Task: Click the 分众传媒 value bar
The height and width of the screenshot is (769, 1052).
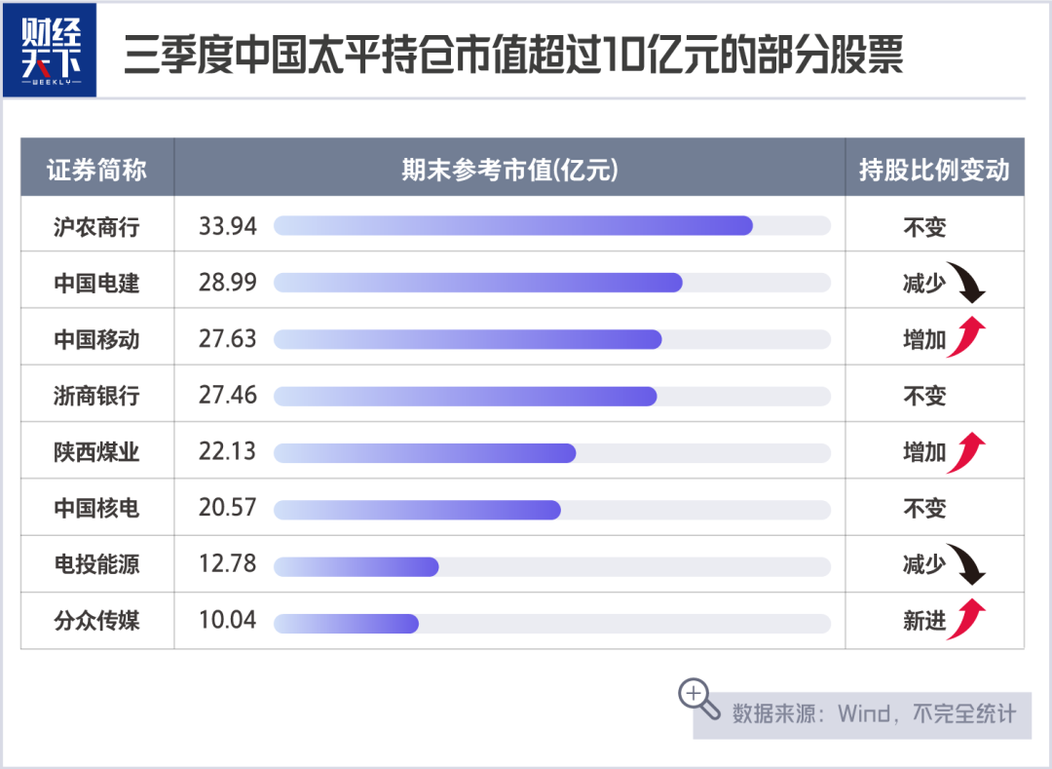Action: click(x=347, y=623)
